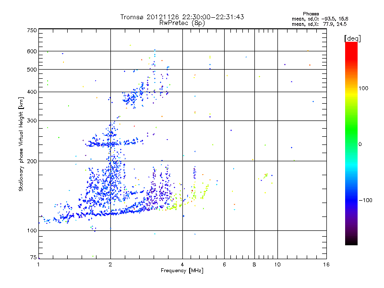The width and height of the screenshot is (384, 288).
Task: Click the plot title "Tromsø 20121126 22:30:00-22:31:43"
Action: point(182,17)
